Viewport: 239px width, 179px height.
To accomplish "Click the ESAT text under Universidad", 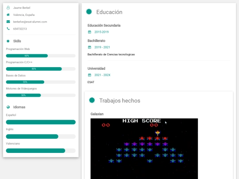I will (x=91, y=82).
